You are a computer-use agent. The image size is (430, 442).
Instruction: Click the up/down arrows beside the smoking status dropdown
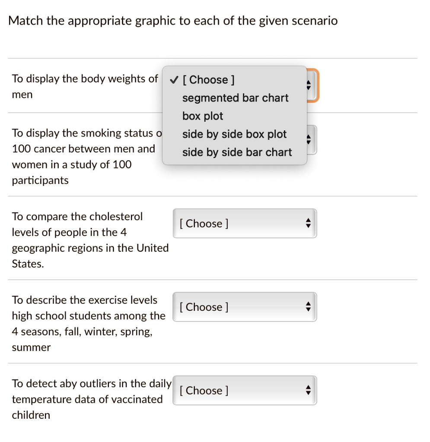[308, 139]
